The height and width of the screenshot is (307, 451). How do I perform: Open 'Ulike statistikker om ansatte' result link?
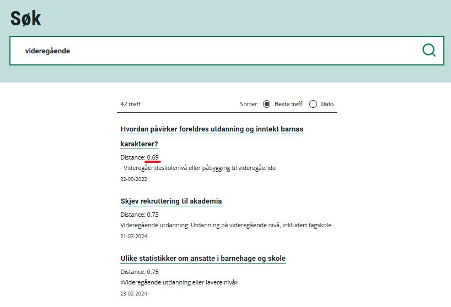pos(203,258)
